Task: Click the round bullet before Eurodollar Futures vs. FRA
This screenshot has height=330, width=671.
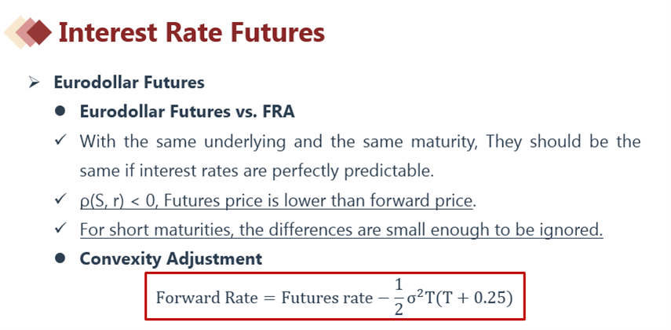Action: tap(60, 112)
